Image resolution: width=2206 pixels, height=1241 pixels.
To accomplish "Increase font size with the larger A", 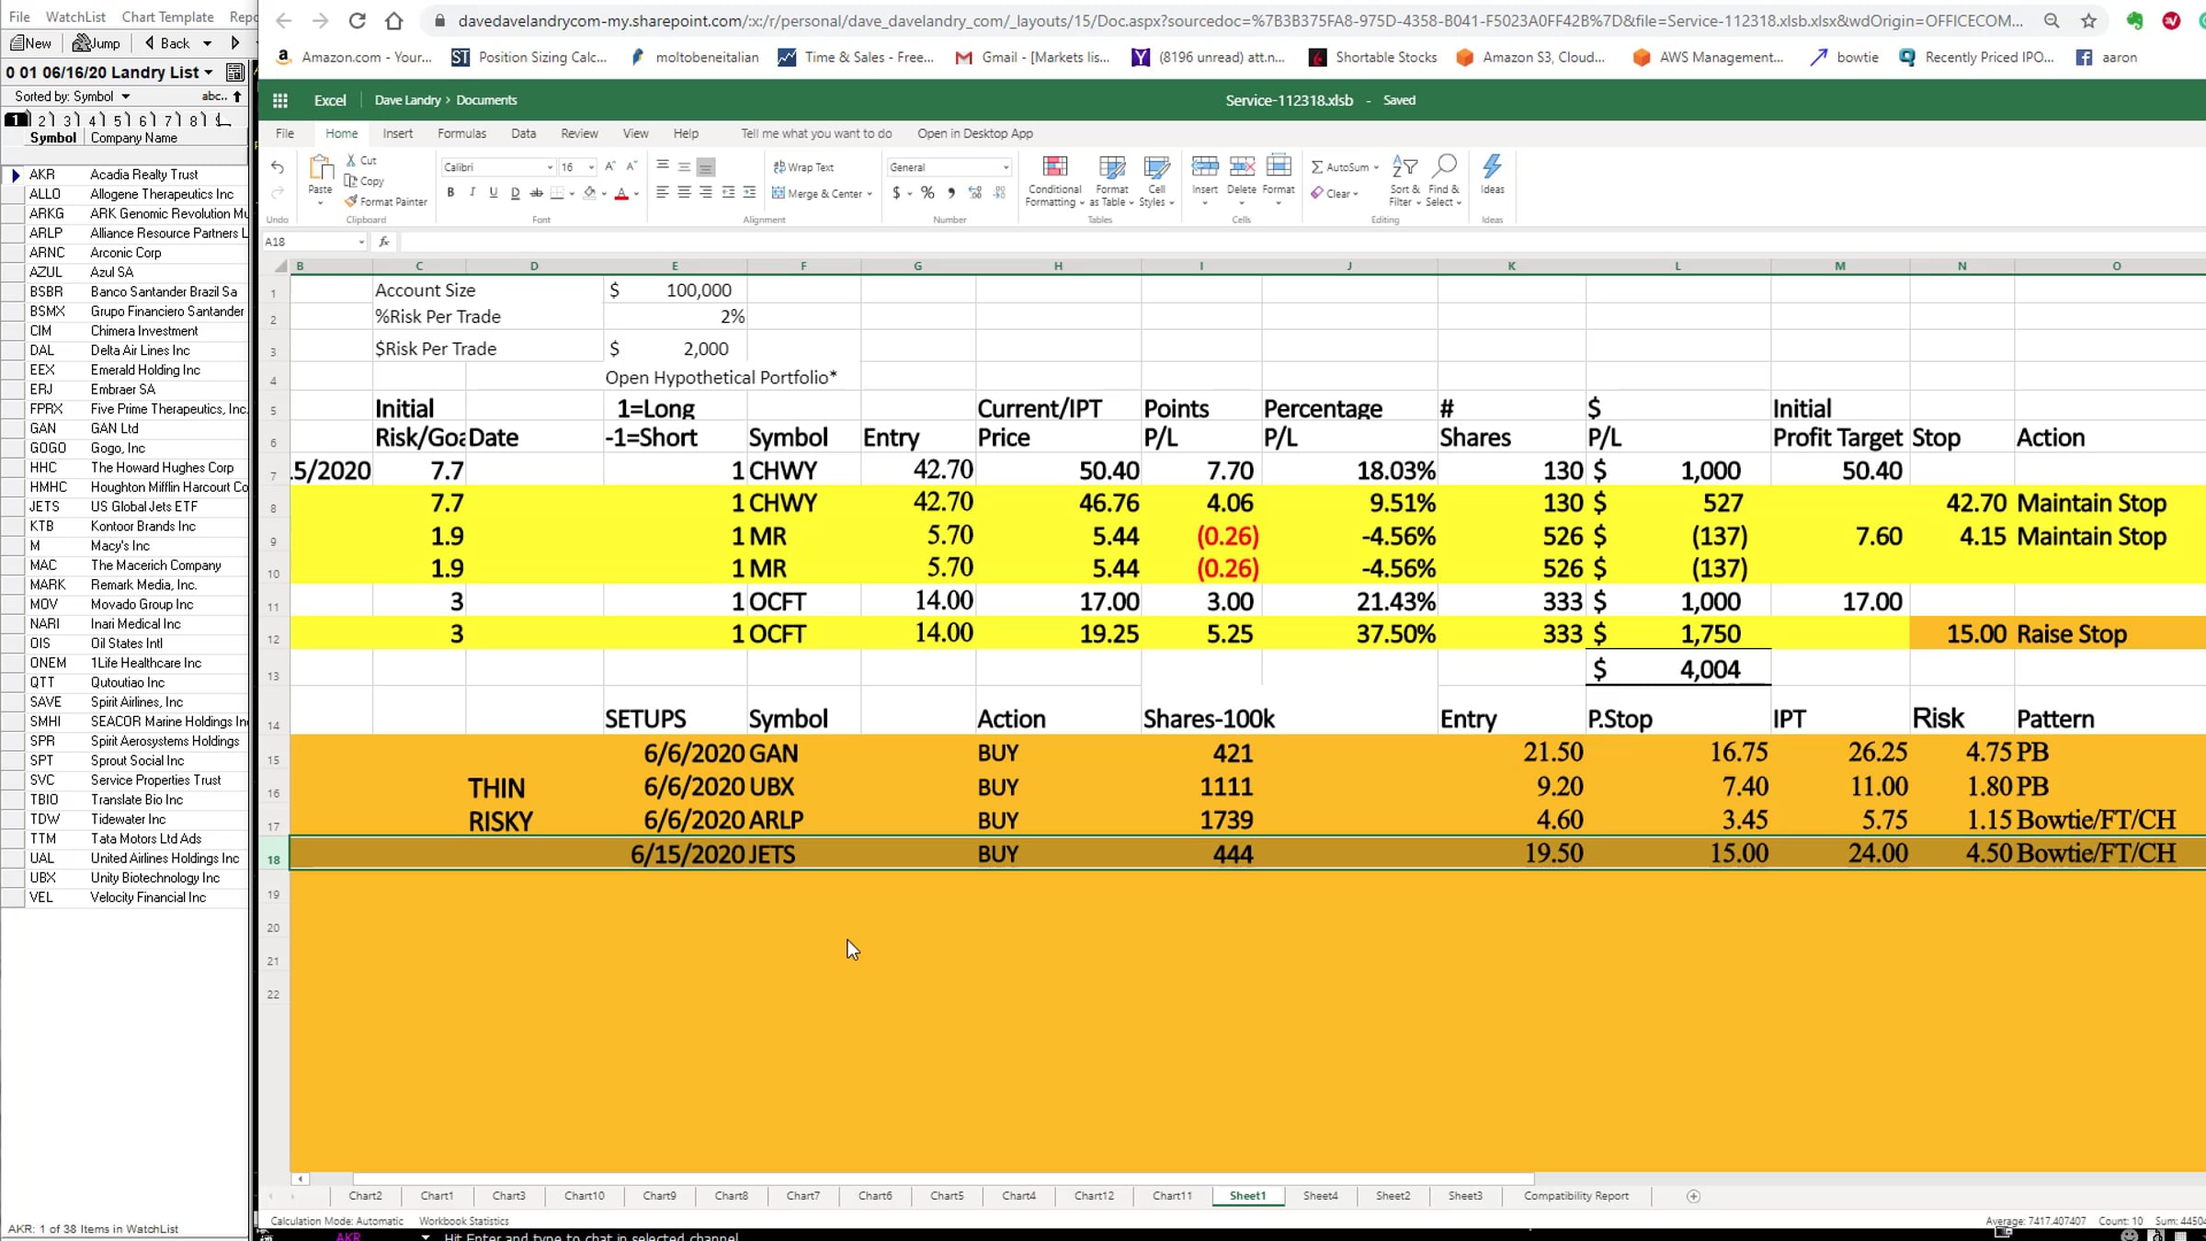I will pos(609,166).
